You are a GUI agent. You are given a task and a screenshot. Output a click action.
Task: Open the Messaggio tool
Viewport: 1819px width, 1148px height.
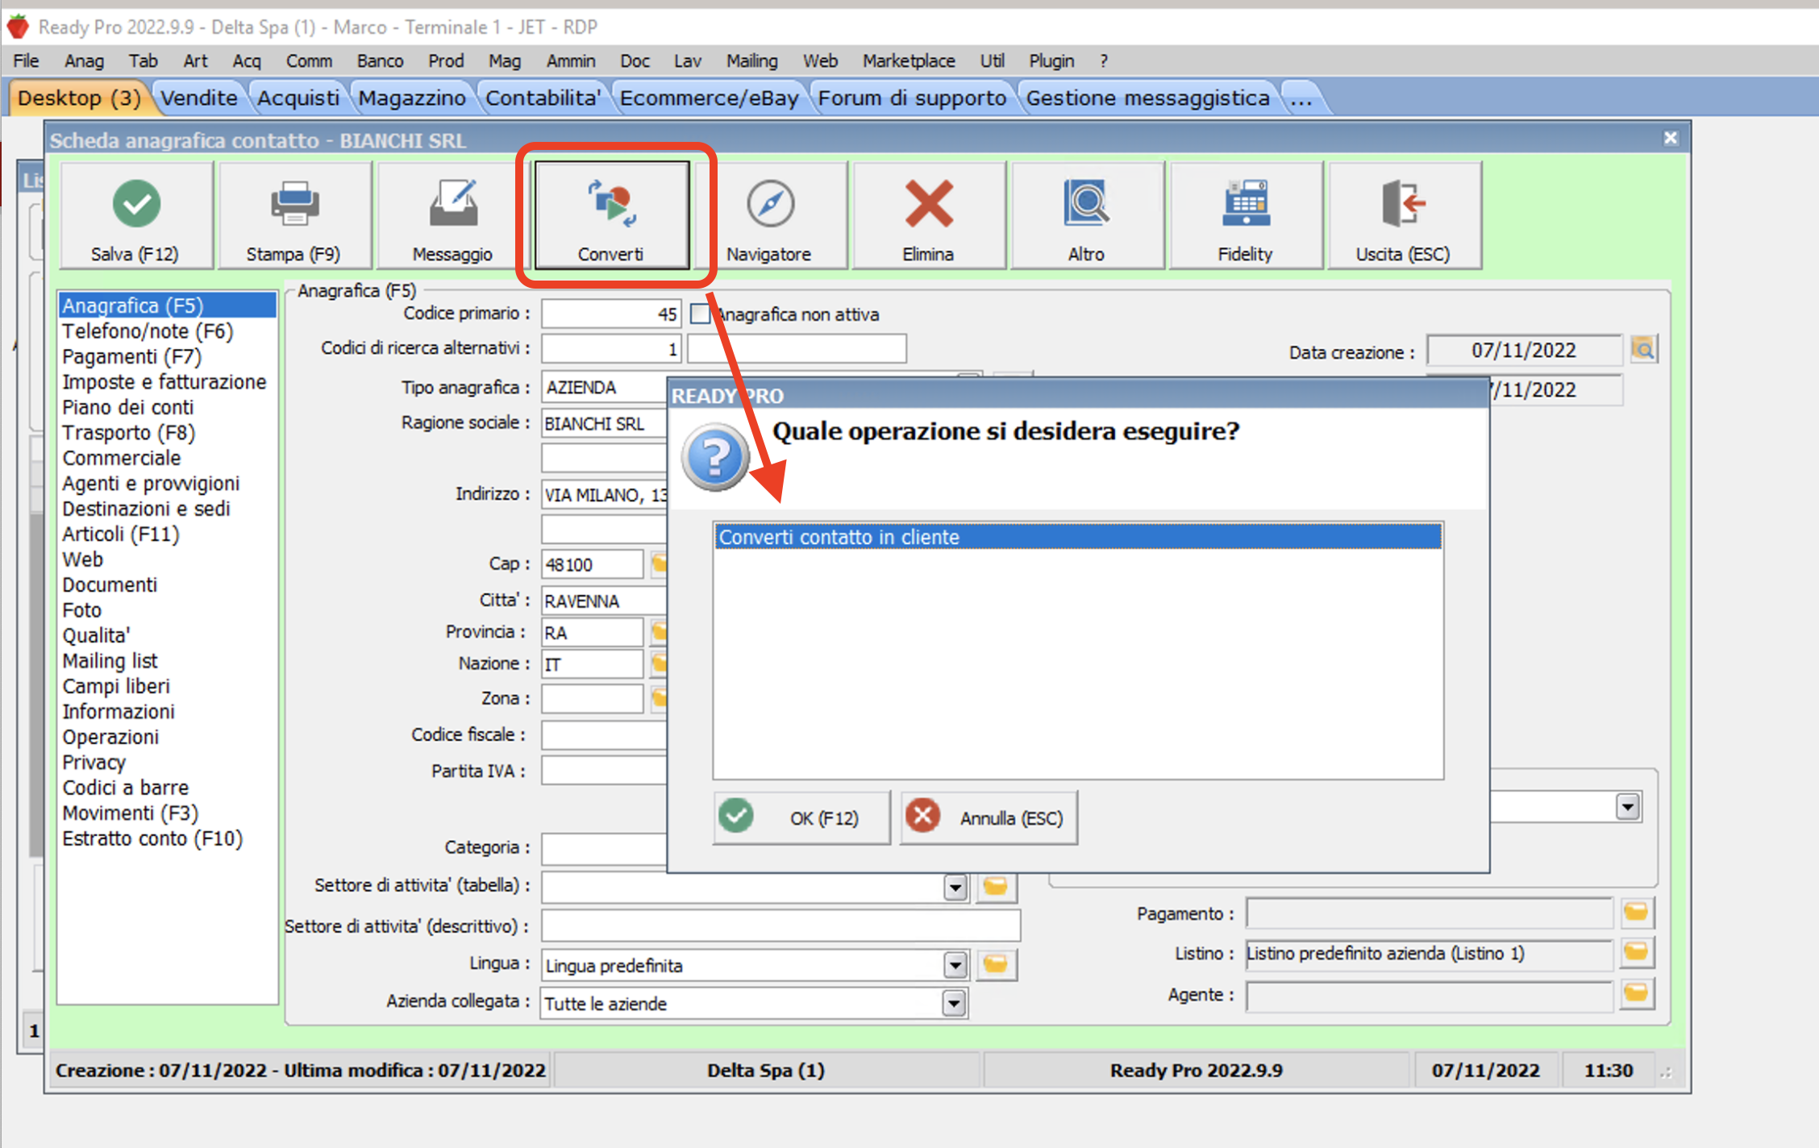point(452,214)
